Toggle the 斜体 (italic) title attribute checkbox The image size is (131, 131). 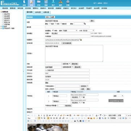[x=56, y=24]
